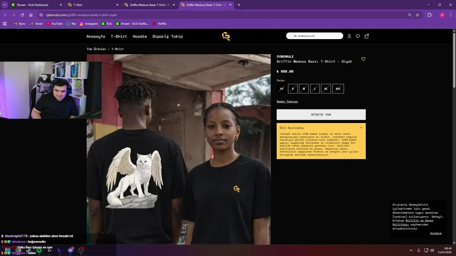This screenshot has height=256, width=456.
Task: Select size S
Action: 293,89
